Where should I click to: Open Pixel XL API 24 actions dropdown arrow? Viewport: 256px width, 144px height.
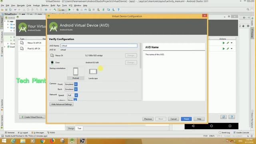click(x=232, y=49)
